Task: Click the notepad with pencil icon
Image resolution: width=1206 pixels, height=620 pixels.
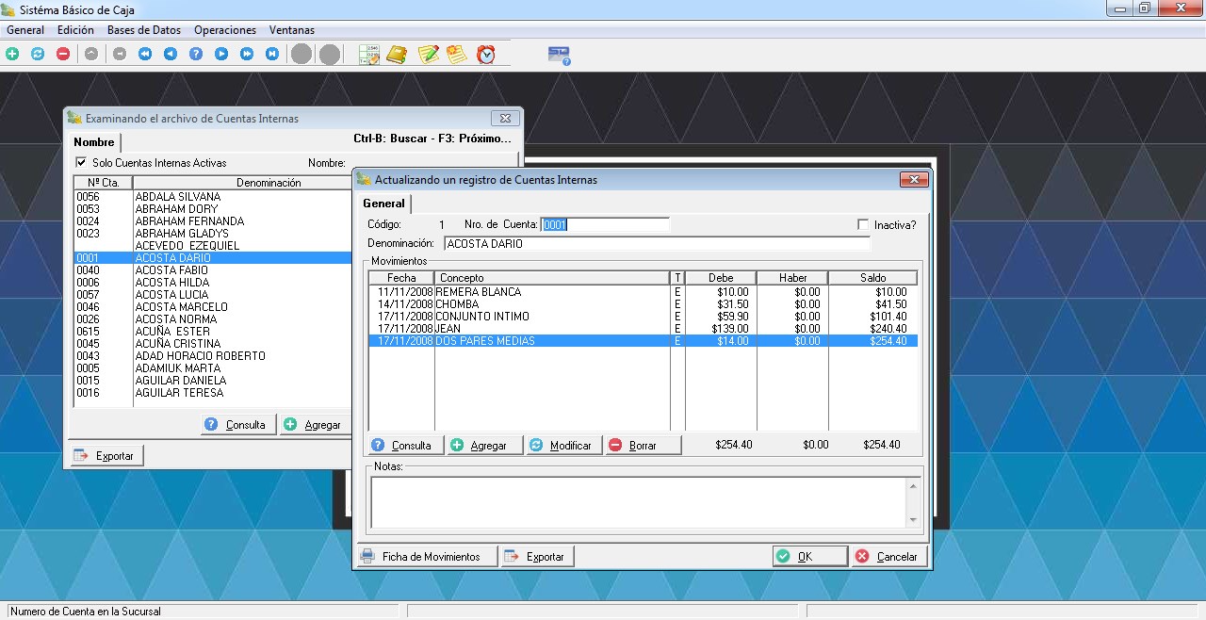Action: (429, 55)
